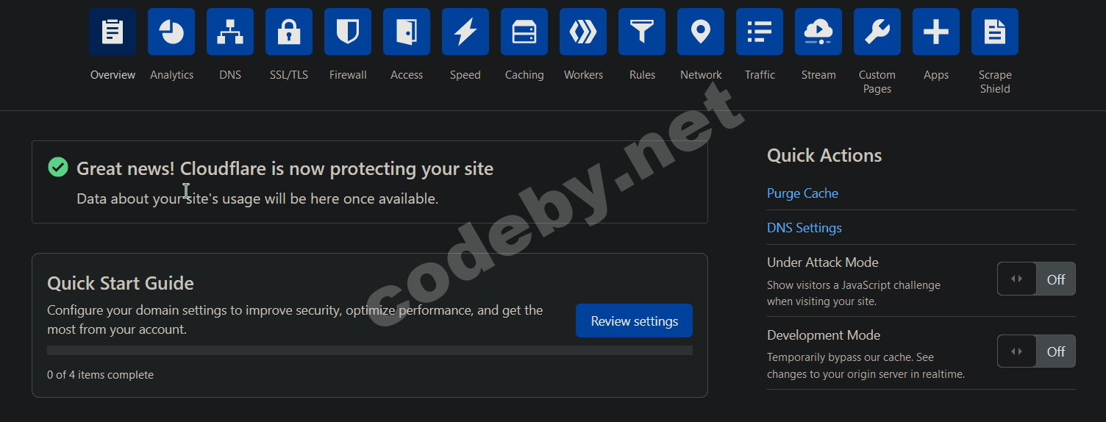Screen dimensions: 1106x422
Task: Select the Analytics tab label
Action: (171, 75)
